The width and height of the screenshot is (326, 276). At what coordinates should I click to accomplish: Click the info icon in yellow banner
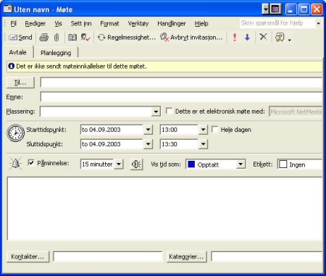tap(12, 66)
